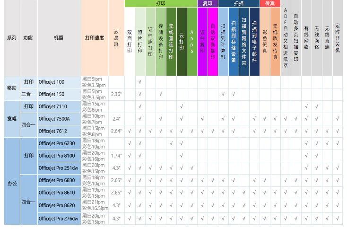Click the 定时开关机 column header
This screenshot has height=229, width=347.
[x=338, y=38]
